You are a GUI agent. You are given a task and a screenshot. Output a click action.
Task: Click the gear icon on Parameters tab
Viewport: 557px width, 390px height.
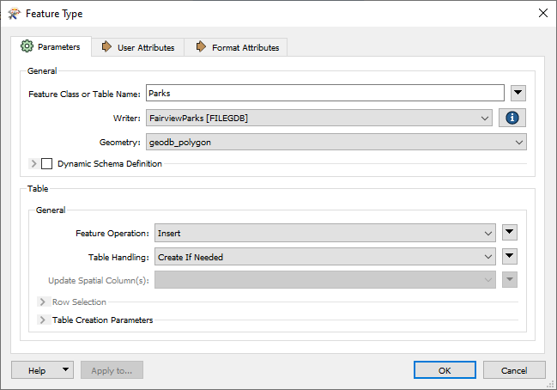[27, 46]
